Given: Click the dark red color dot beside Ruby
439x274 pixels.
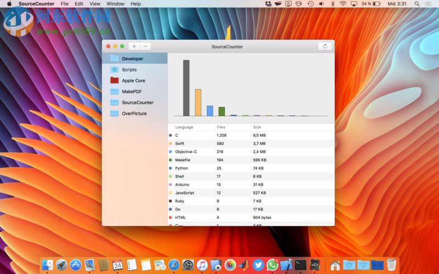Looking at the screenshot, I should click(x=170, y=201).
